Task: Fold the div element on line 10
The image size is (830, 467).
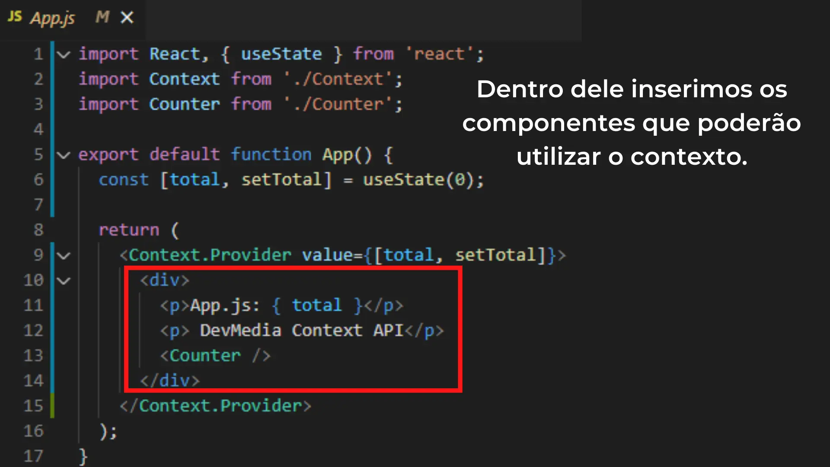Action: [64, 281]
